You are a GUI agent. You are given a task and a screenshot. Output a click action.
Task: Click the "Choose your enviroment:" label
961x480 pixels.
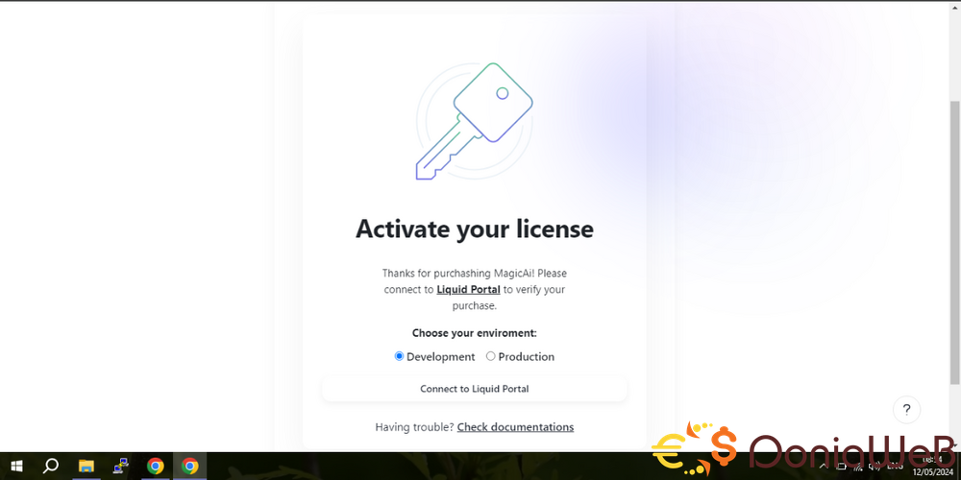(475, 333)
